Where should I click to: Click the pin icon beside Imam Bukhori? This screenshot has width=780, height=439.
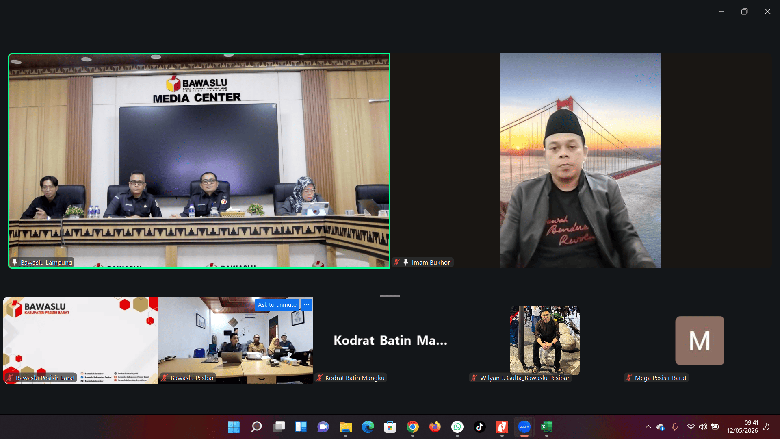click(x=405, y=262)
